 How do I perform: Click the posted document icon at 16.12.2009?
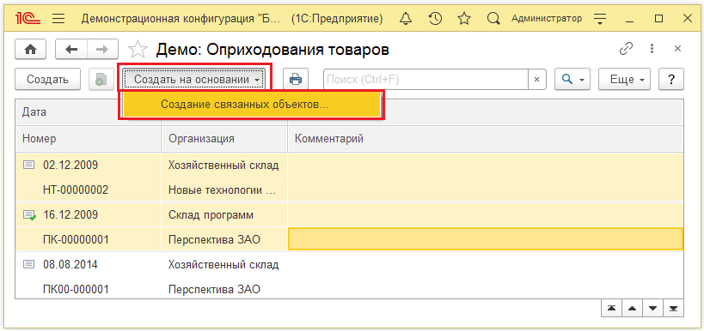click(29, 215)
